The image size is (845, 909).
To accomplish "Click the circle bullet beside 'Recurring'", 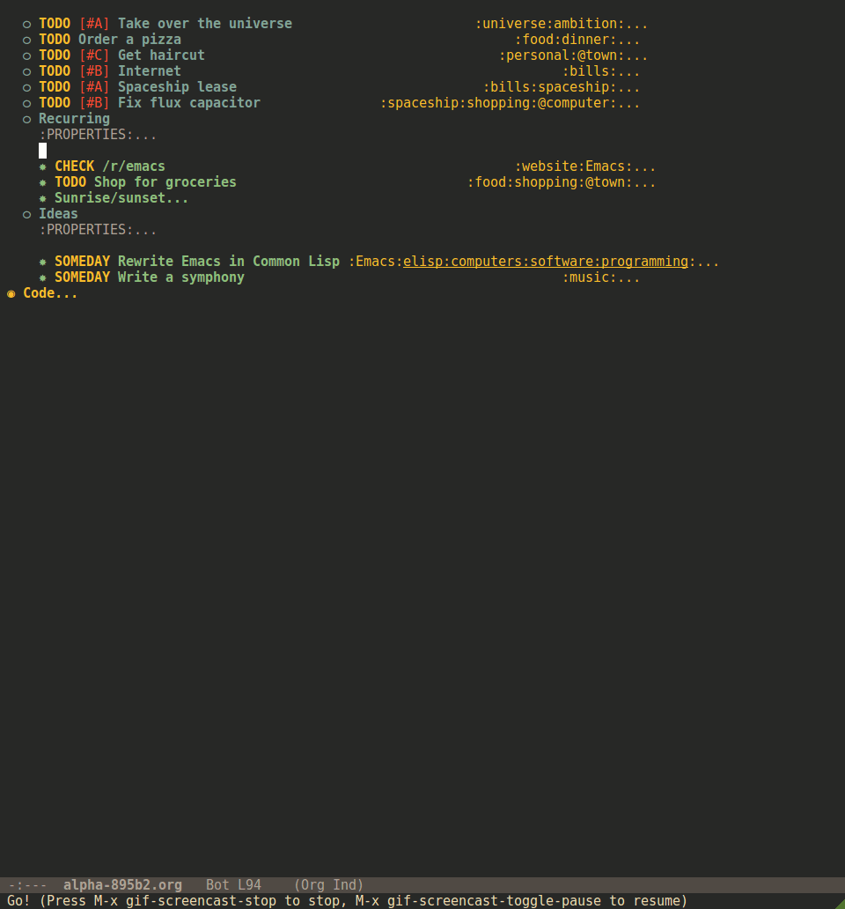I will [x=26, y=120].
